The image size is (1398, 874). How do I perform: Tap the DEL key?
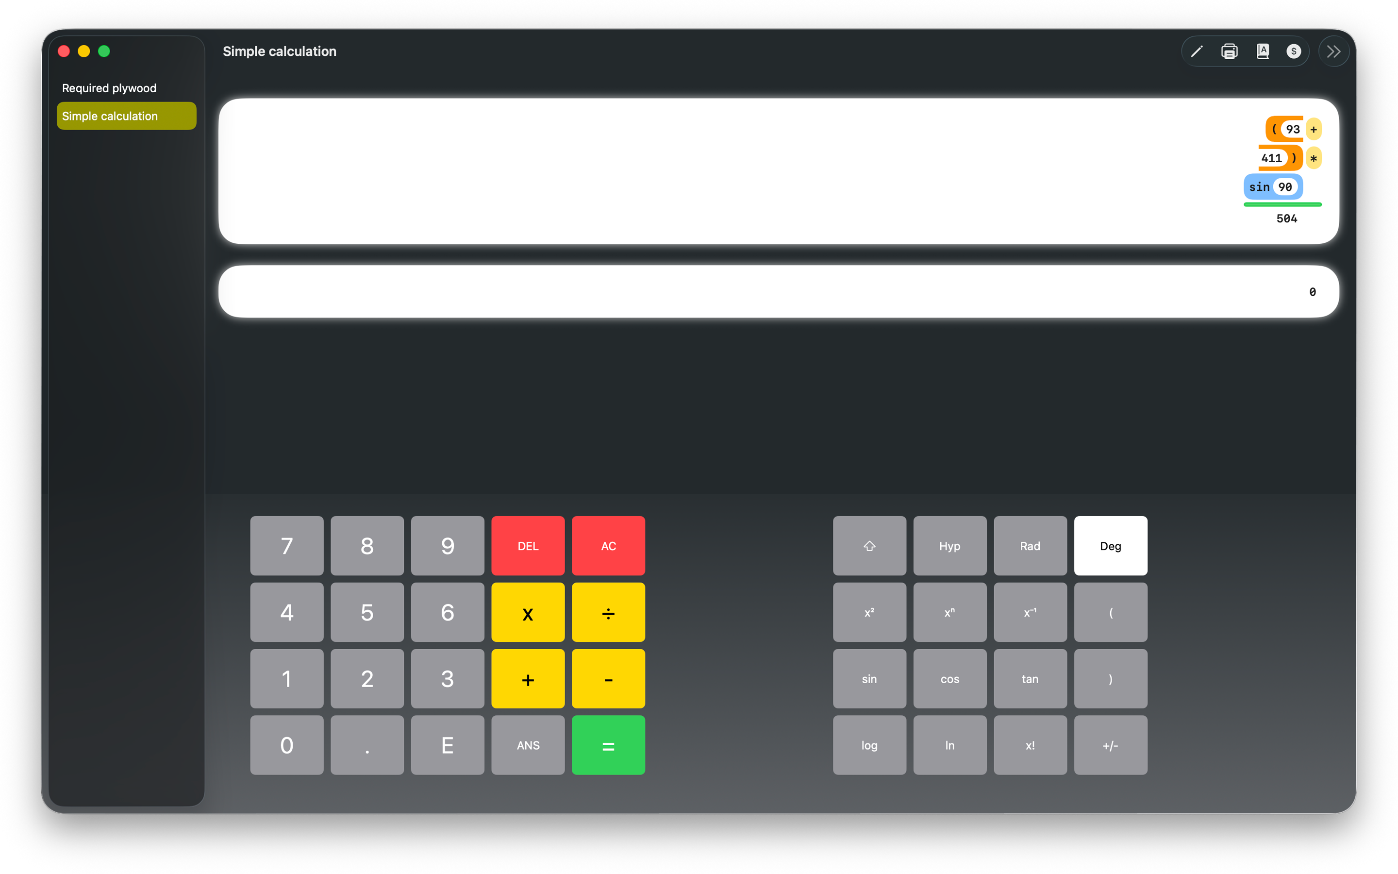click(528, 546)
